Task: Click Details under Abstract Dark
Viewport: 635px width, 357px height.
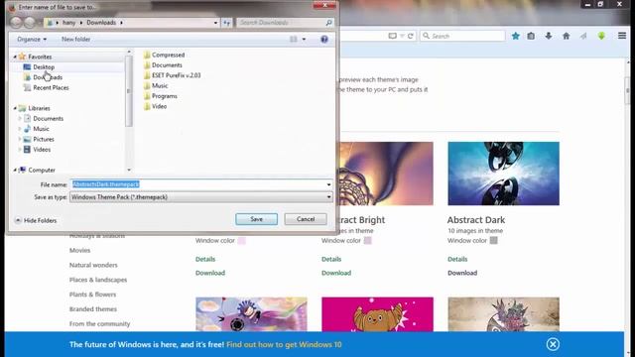Action: tap(457, 259)
